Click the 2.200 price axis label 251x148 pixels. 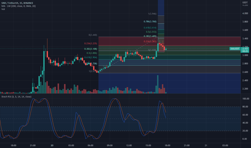click(x=245, y=89)
